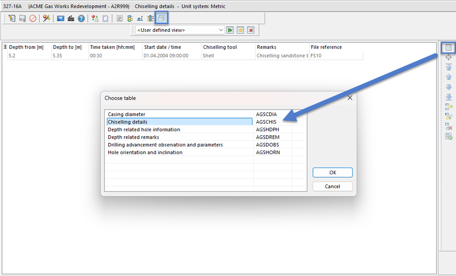This screenshot has height=276, width=456.
Task: Select Chiselling details in table list
Action: (x=179, y=122)
